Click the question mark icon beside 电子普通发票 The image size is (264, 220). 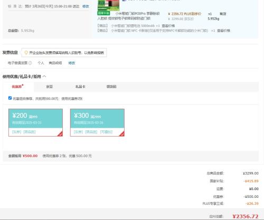tap(30, 63)
